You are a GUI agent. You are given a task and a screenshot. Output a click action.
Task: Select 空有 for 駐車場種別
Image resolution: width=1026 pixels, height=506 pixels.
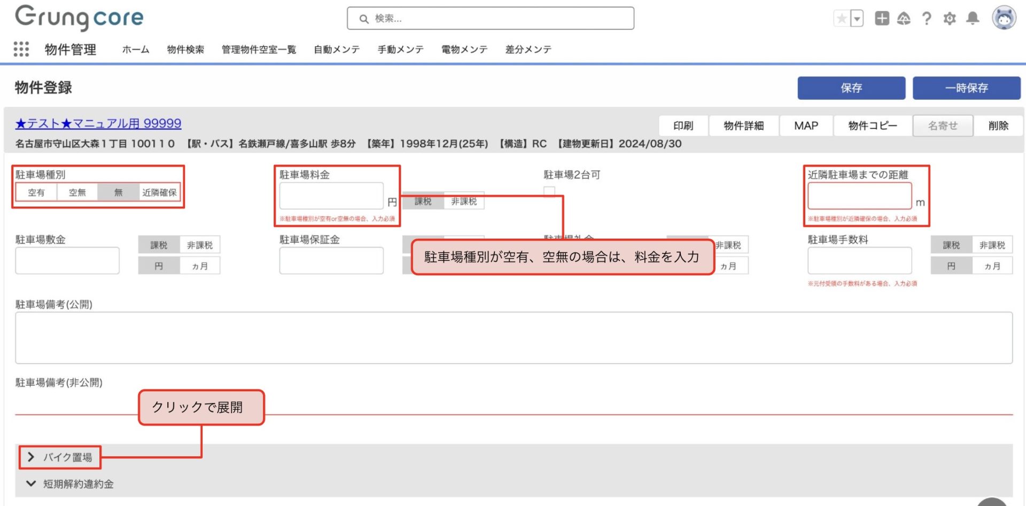tap(36, 193)
